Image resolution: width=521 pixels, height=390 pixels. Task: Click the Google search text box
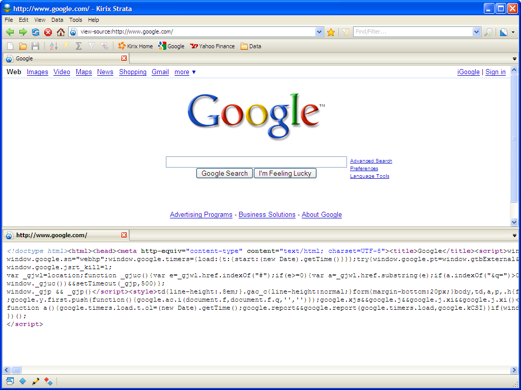256,162
